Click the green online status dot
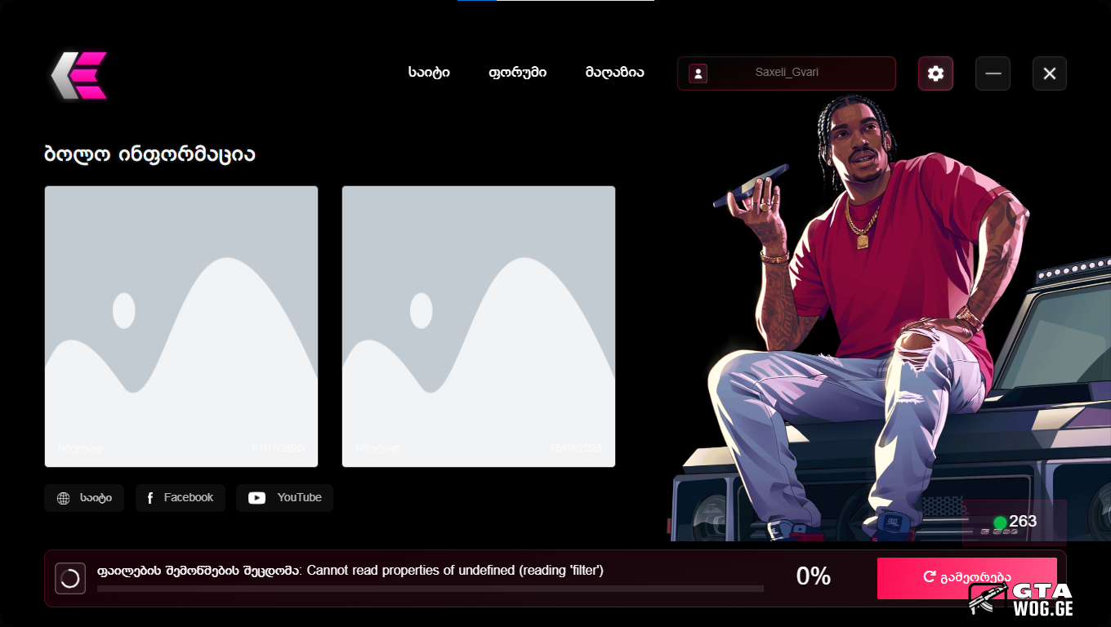The image size is (1111, 627). pyautogui.click(x=1000, y=522)
